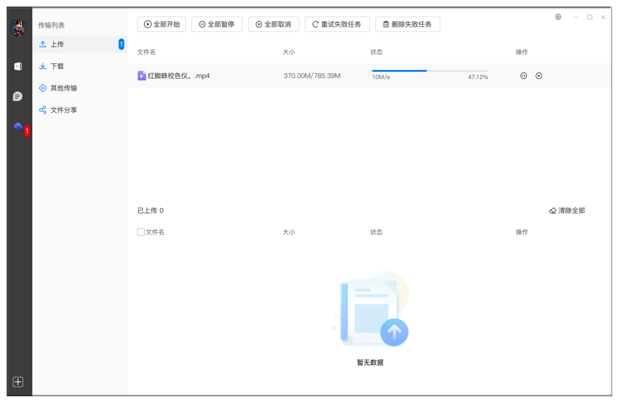Stay on the 上传 tab
619x403 pixels.
(x=57, y=44)
